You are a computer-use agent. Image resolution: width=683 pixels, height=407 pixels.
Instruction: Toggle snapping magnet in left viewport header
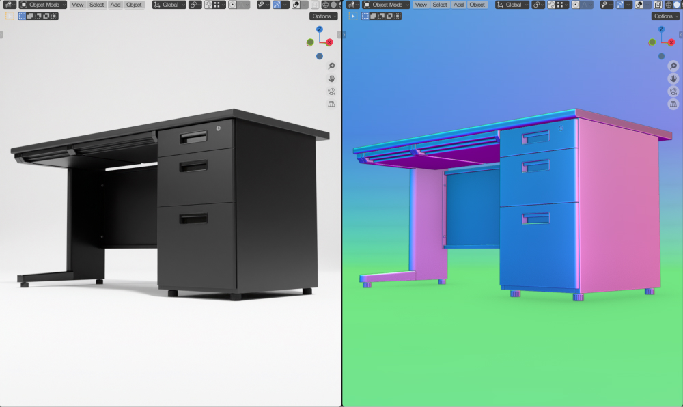(208, 5)
